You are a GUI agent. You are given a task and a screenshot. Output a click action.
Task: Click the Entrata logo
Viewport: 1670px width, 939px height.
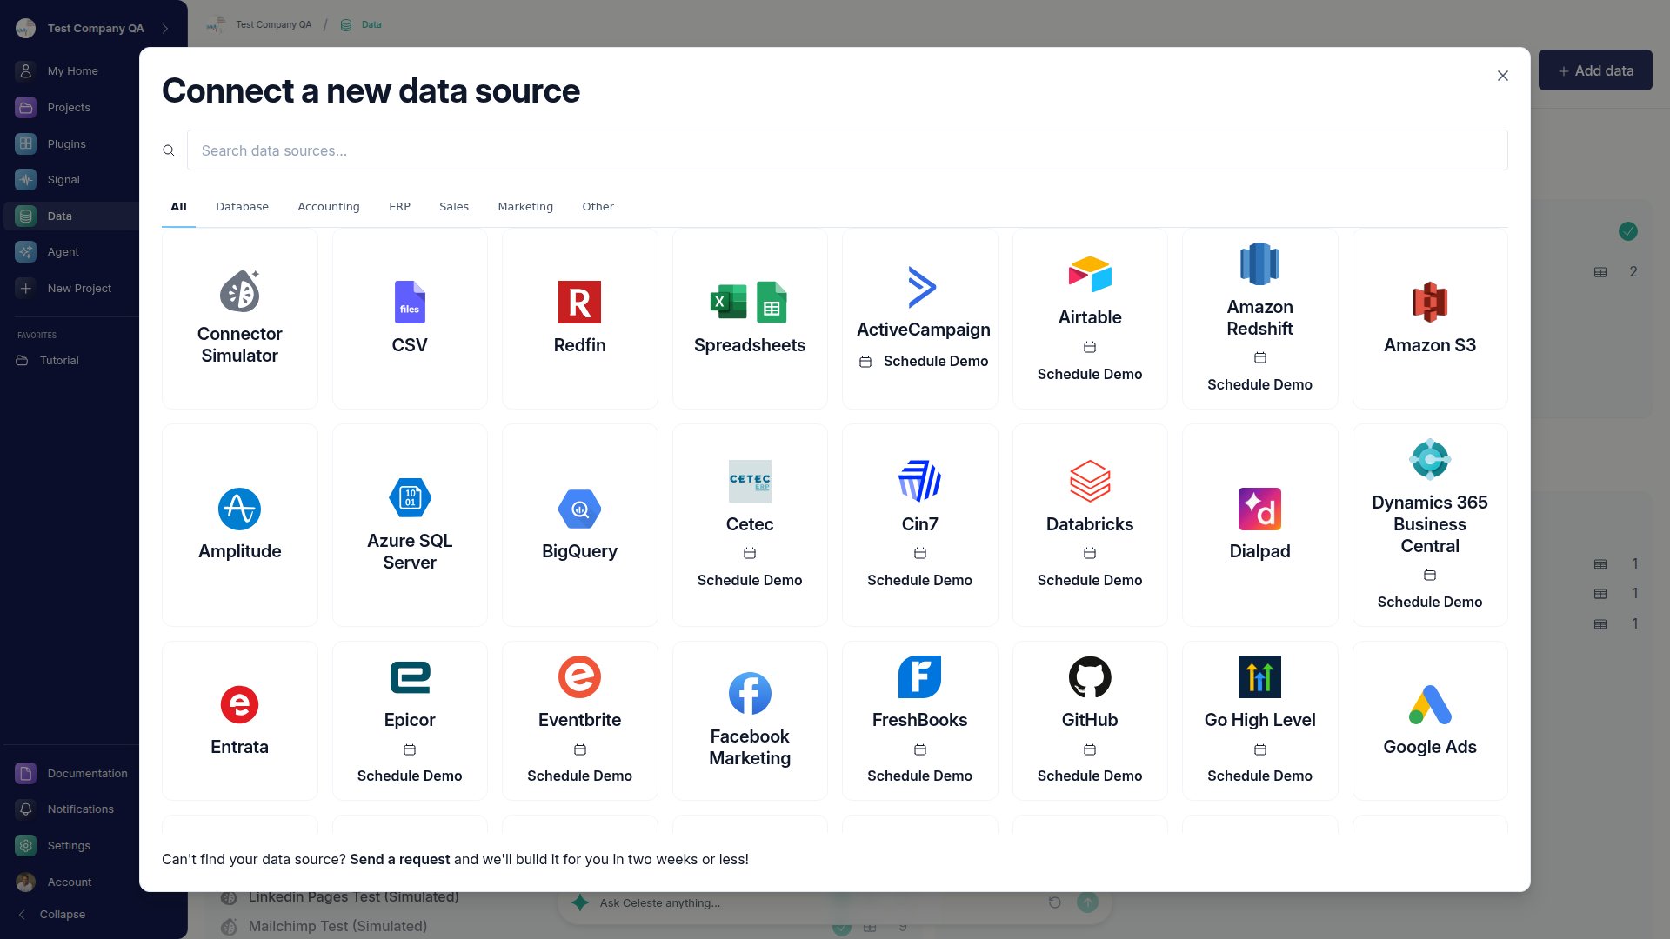point(239,704)
